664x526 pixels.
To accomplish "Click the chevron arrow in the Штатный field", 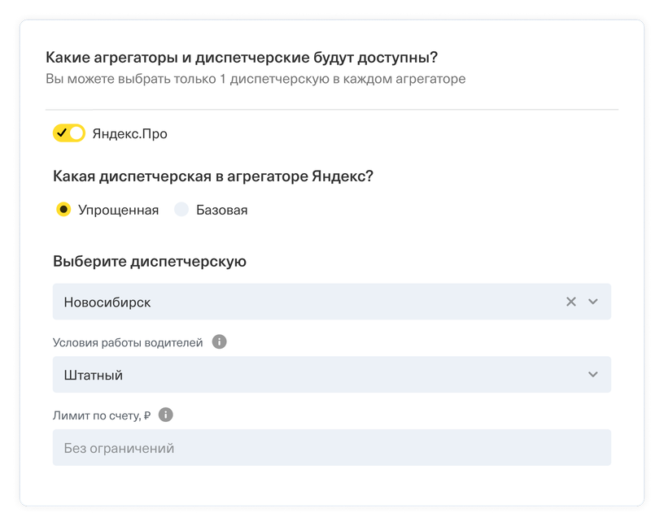I will 593,375.
